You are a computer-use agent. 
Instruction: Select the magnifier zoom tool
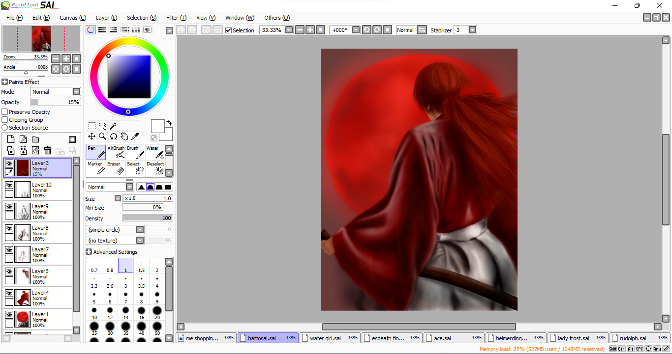103,136
